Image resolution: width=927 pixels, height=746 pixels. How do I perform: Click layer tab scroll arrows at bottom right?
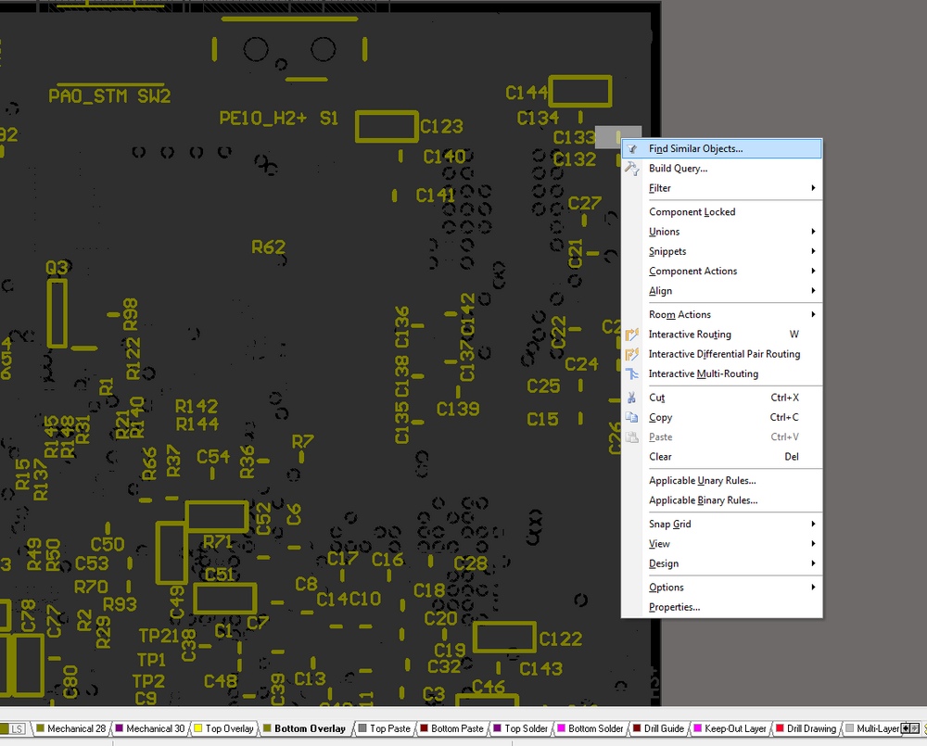tap(910, 728)
